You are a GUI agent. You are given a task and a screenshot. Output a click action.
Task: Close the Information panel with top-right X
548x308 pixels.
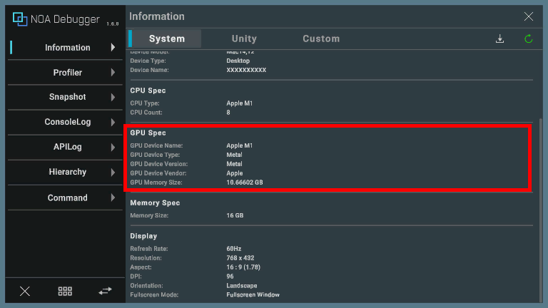pyautogui.click(x=529, y=16)
